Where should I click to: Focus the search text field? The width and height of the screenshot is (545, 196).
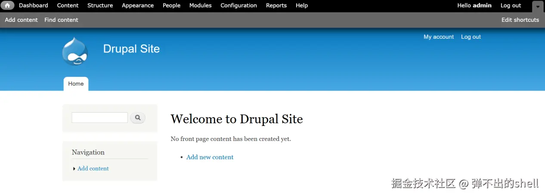[x=100, y=117]
